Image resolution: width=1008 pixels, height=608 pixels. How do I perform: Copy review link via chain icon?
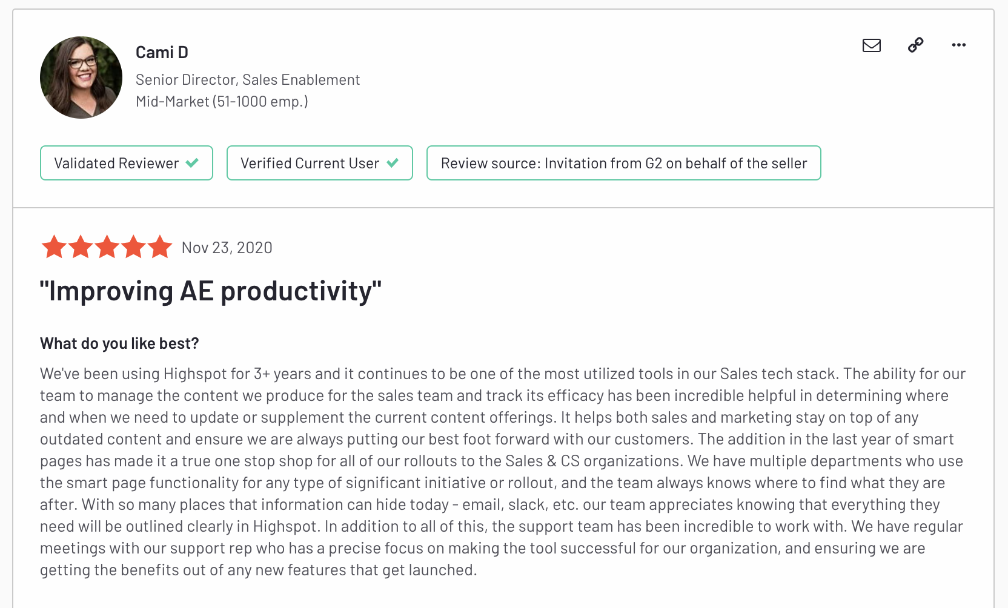pos(915,45)
